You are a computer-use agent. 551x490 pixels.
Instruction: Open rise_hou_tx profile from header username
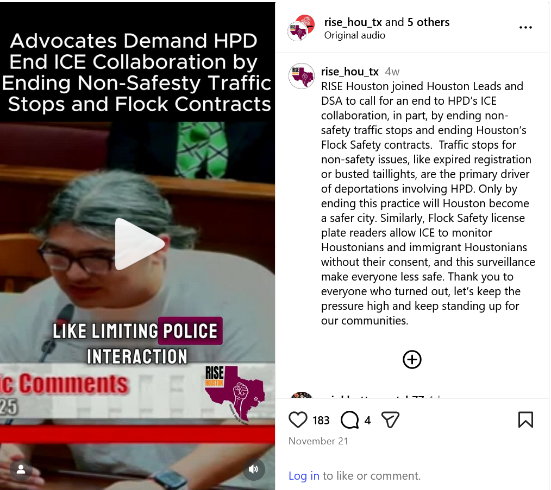(353, 22)
